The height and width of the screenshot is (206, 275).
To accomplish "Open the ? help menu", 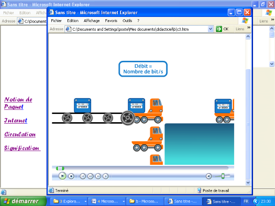I will click(x=138, y=21).
